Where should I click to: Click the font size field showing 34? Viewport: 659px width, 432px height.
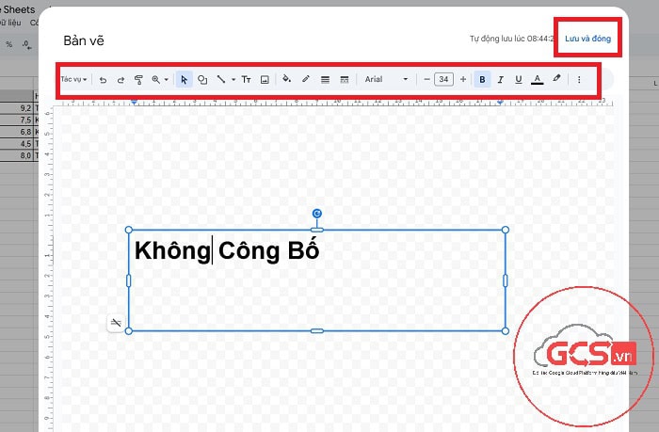coord(444,80)
